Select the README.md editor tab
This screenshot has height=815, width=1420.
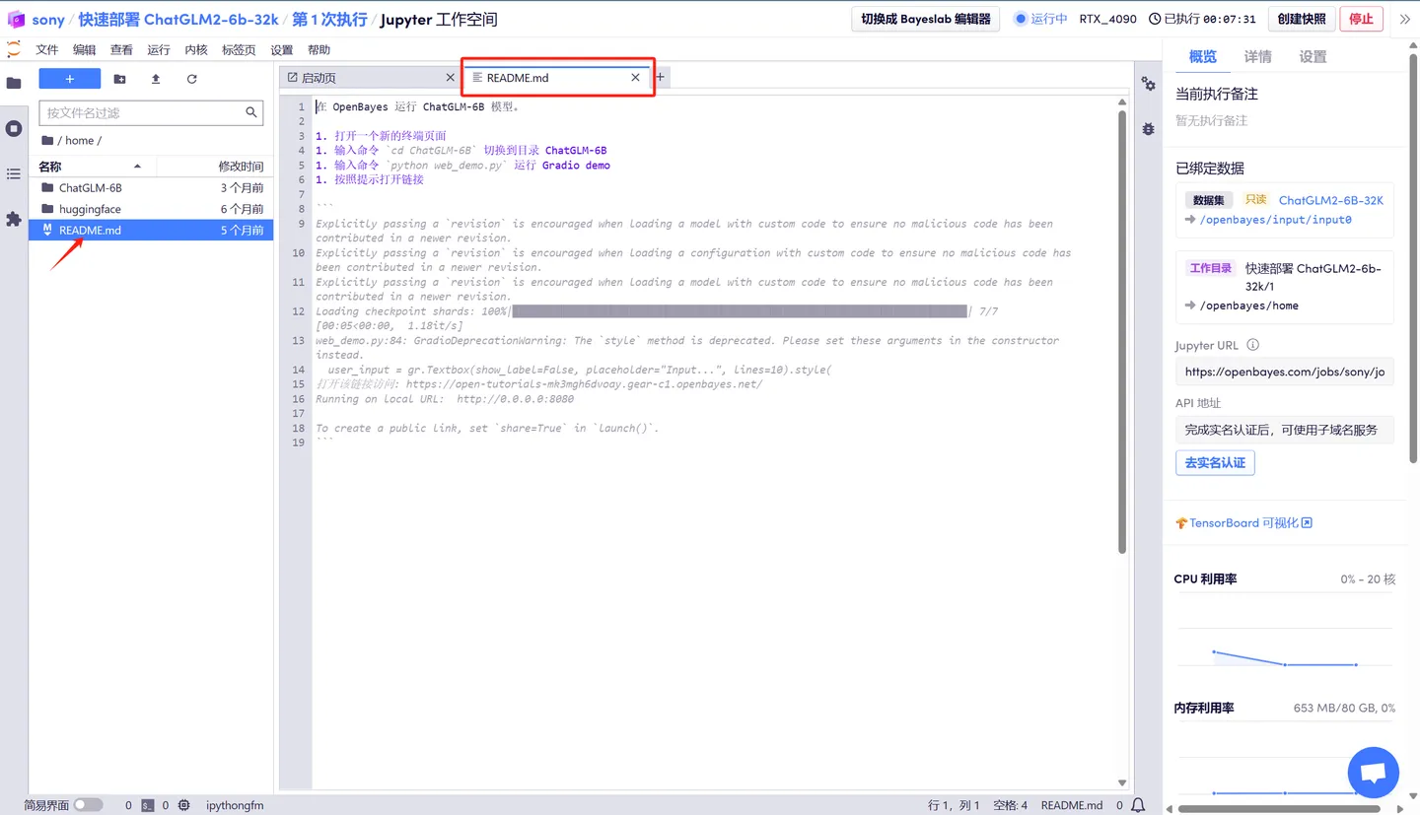point(557,77)
